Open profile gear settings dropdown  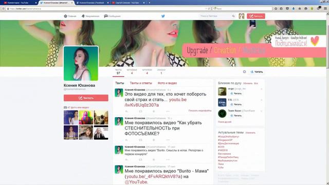pyautogui.click(x=245, y=72)
